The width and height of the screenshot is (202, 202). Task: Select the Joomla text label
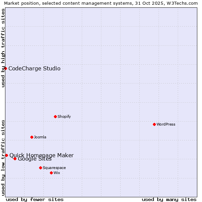coord(40,137)
